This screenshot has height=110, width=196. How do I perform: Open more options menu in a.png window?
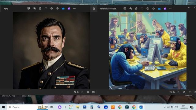point(75,9)
